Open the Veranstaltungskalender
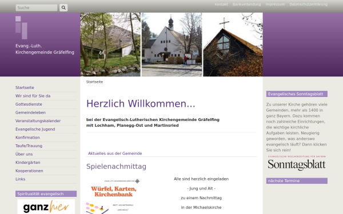 tap(38, 121)
